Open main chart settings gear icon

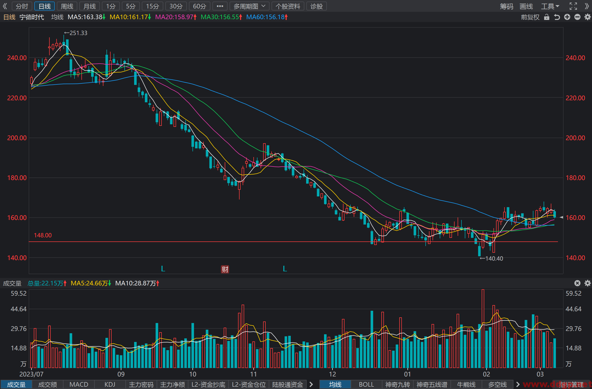(x=588, y=17)
